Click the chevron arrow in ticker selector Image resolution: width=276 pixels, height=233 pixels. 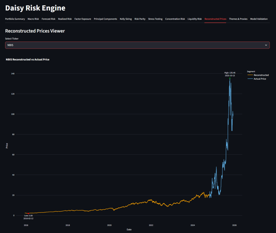[266, 45]
